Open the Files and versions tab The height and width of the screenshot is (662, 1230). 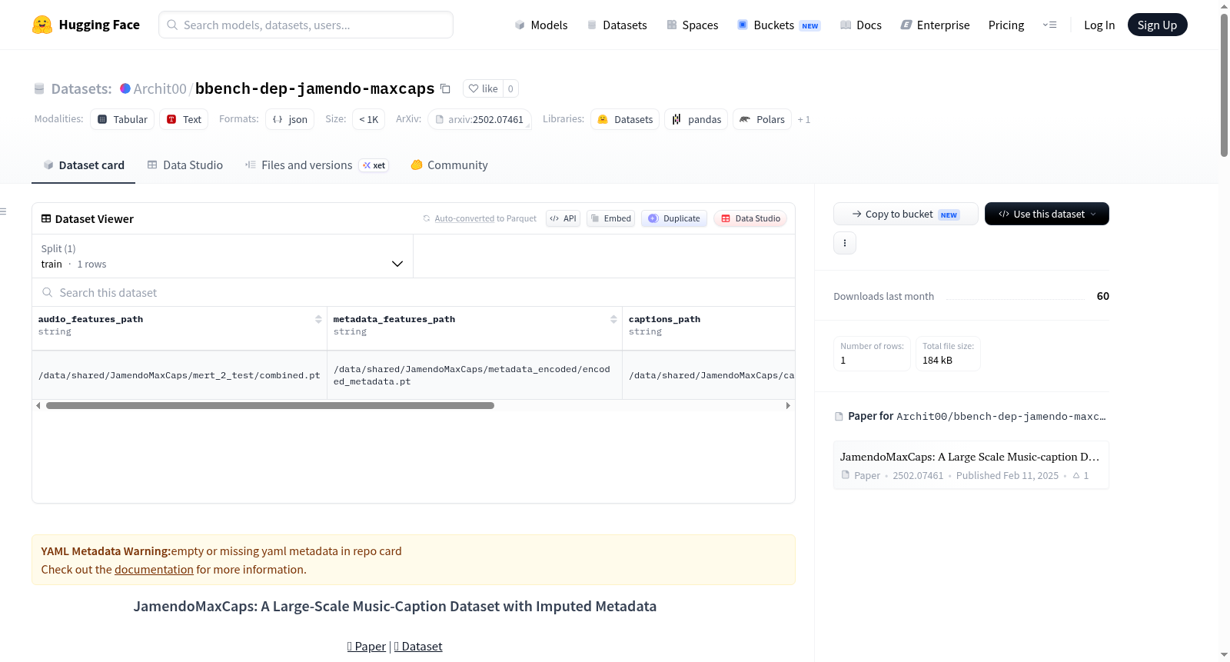click(316, 165)
